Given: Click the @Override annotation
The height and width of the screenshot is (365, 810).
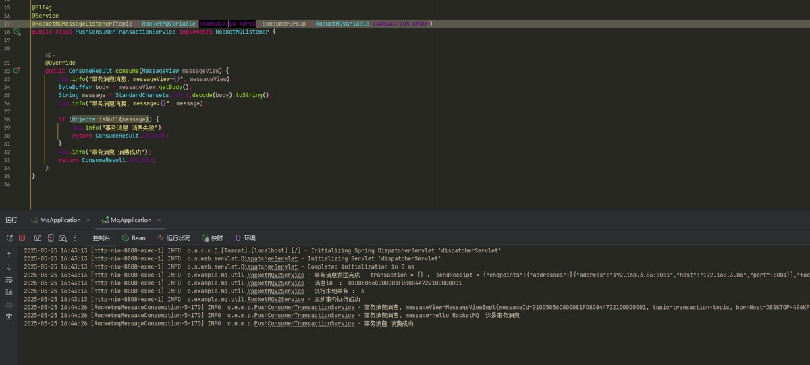Looking at the screenshot, I should [x=60, y=63].
